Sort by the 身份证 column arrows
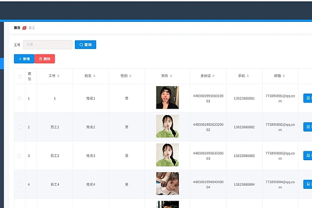The height and width of the screenshot is (208, 312). (213, 76)
